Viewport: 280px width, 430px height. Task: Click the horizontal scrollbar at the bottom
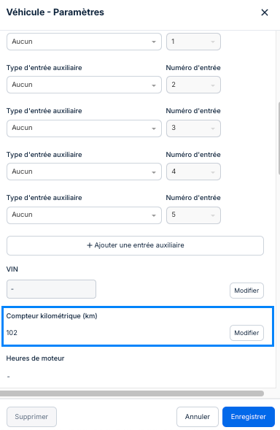132,393
